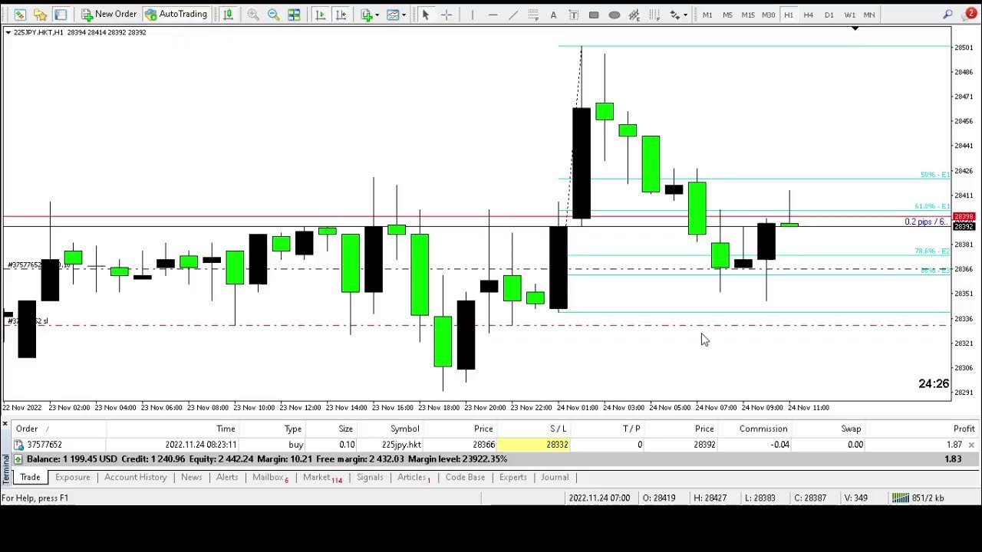Image resolution: width=982 pixels, height=552 pixels.
Task: Sort by the Symbol column header
Action: pyautogui.click(x=404, y=429)
